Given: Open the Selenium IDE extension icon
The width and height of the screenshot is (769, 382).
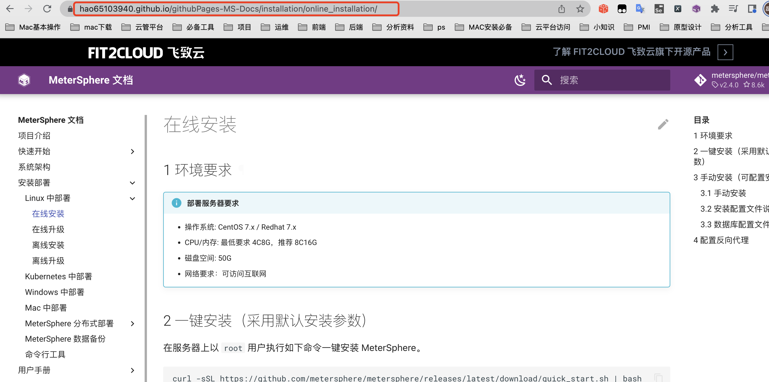Looking at the screenshot, I should (659, 9).
